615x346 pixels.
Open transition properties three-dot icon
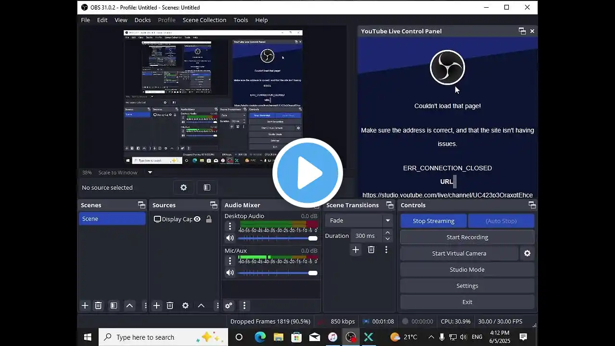coord(386,250)
